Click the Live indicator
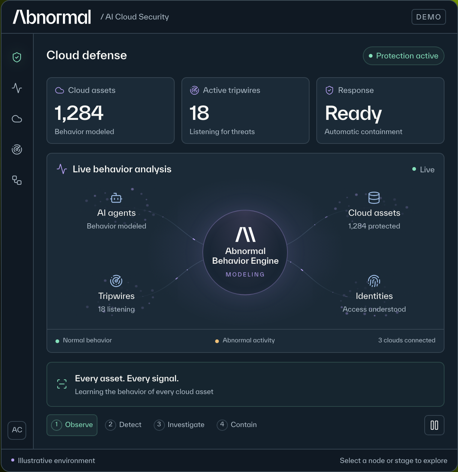The width and height of the screenshot is (458, 472). (x=424, y=169)
